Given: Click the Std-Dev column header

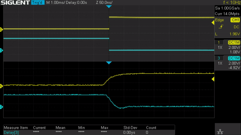Looking at the screenshot, I should pos(130,127).
